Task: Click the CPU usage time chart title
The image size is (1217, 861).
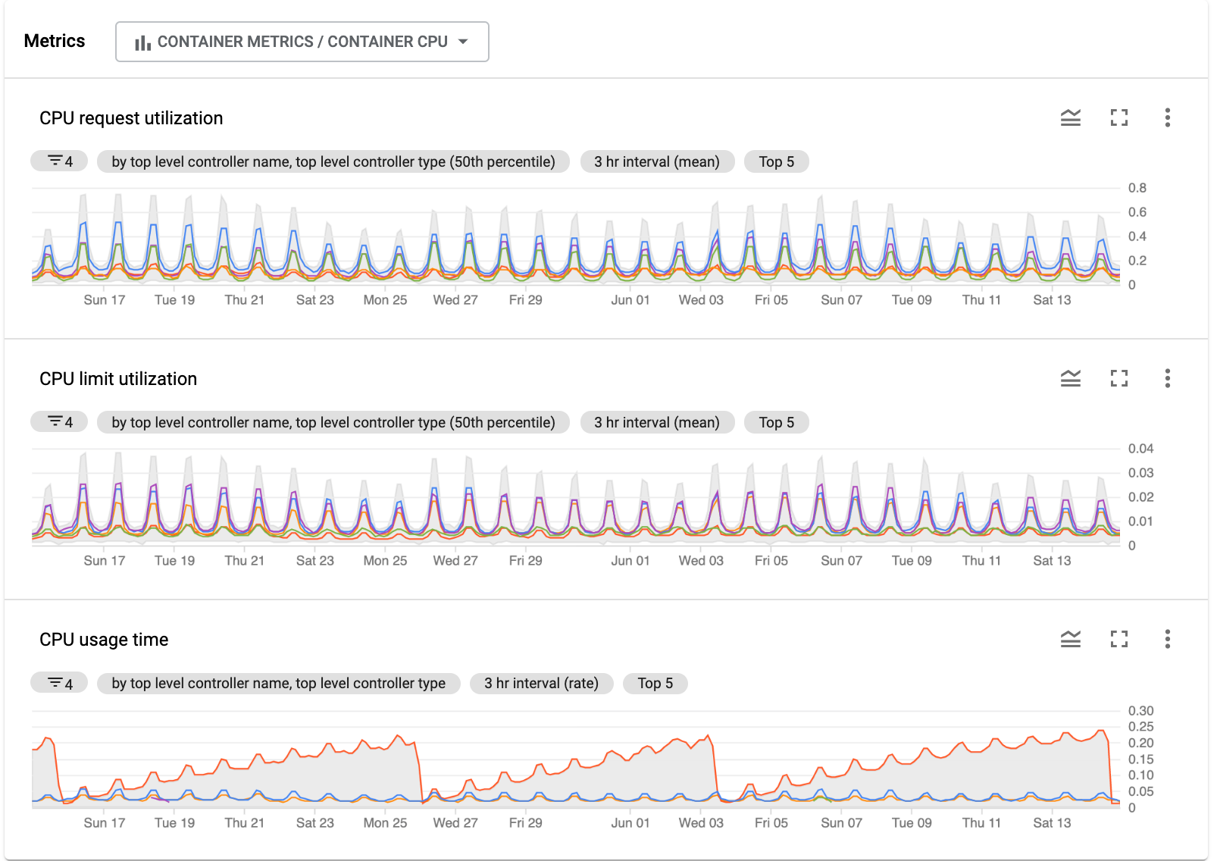Action: [x=104, y=639]
